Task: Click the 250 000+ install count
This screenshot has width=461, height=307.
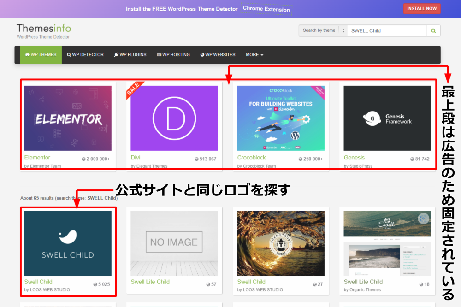Action: (x=311, y=159)
